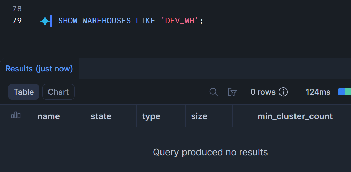Viewport: 351px width, 172px height.
Task: Click the sparkle AI assistant icon on line 79
Action: tap(45, 21)
